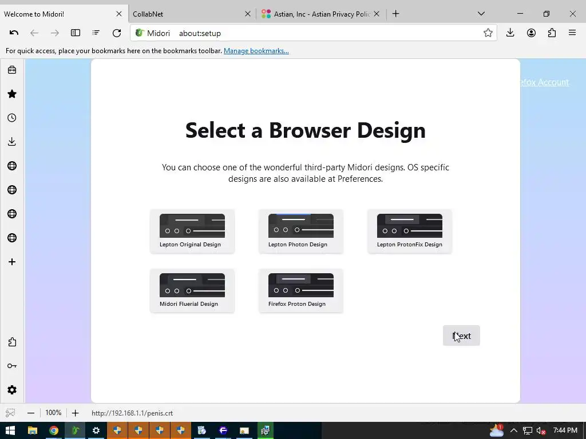The width and height of the screenshot is (586, 439).
Task: Open the account profile icon
Action: point(531,33)
